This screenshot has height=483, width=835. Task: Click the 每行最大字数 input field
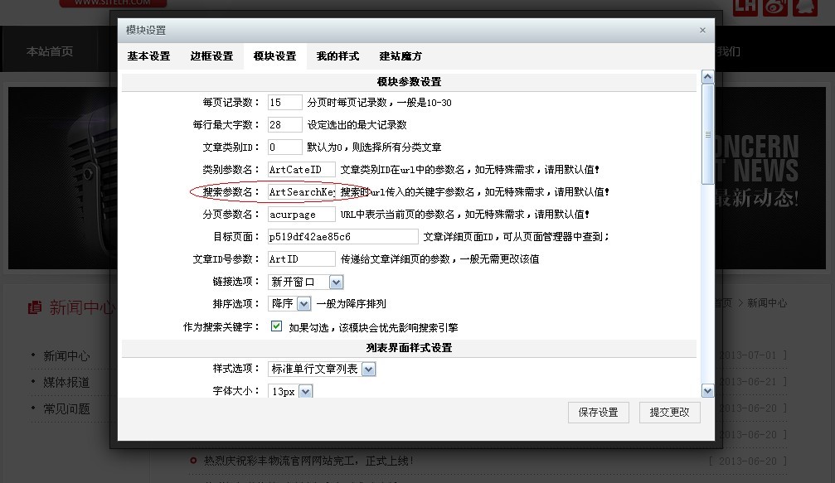click(x=284, y=124)
